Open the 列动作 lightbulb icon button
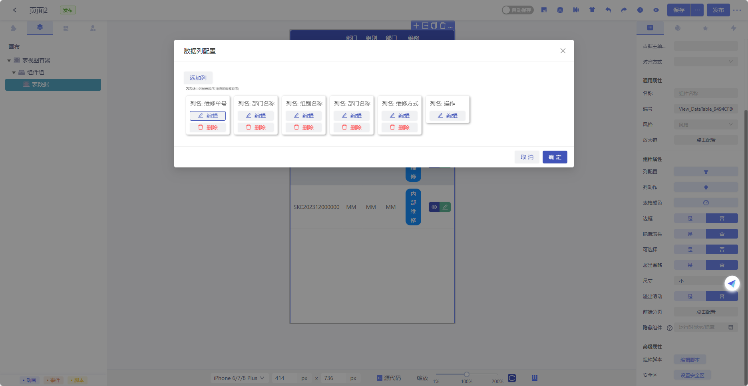This screenshot has height=386, width=748. tap(706, 187)
